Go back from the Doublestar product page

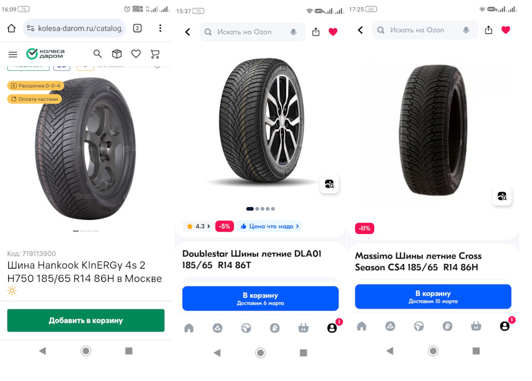click(187, 32)
